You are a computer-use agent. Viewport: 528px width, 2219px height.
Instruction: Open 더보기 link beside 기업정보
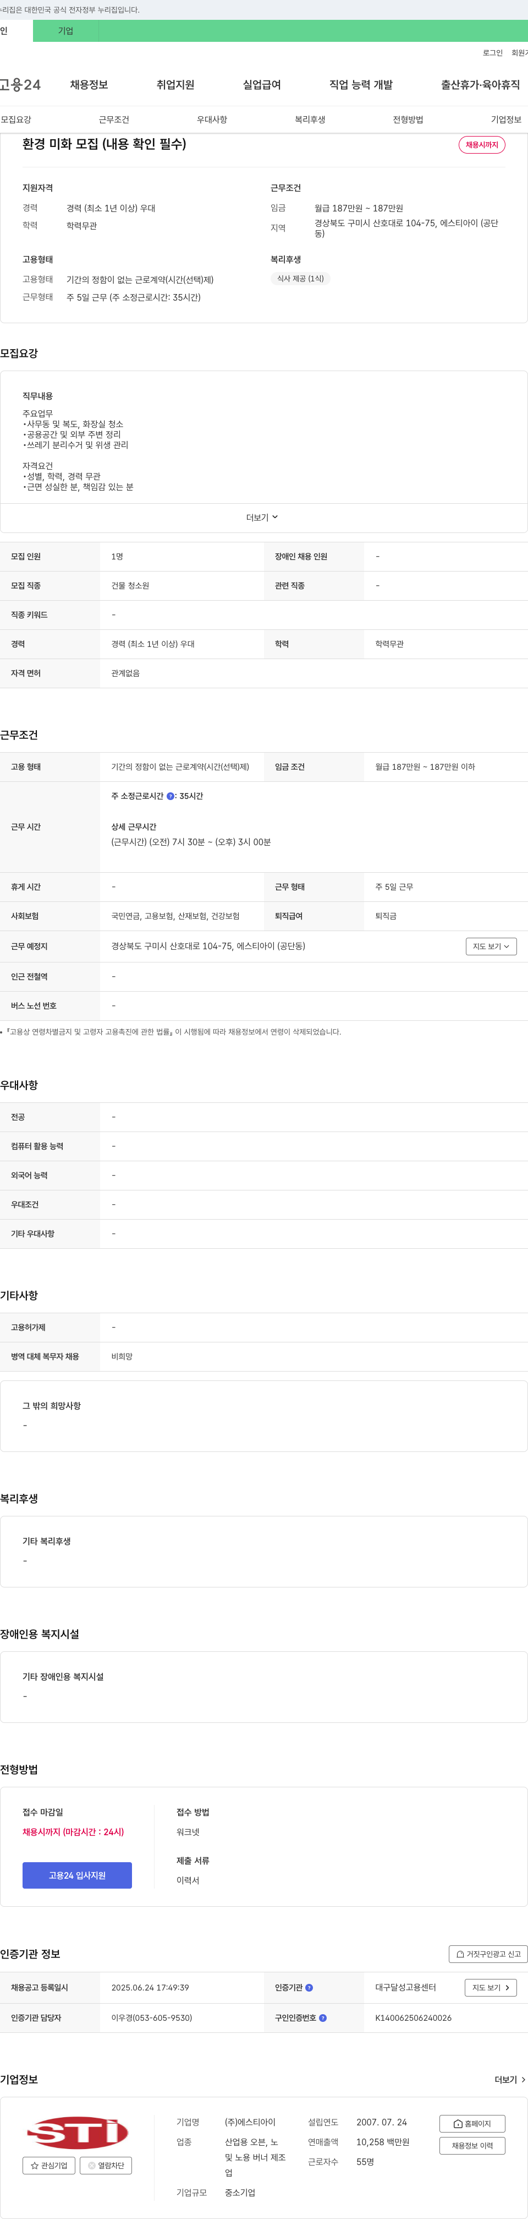pos(510,2080)
